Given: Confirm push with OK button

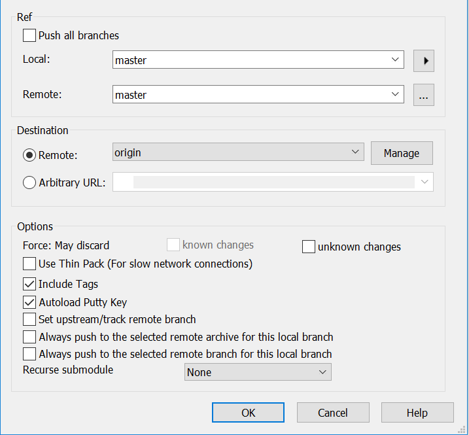Looking at the screenshot, I should (x=249, y=413).
